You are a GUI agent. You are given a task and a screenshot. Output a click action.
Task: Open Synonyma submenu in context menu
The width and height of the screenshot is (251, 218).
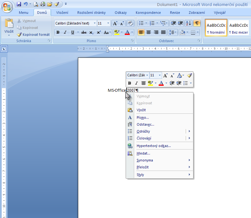coord(160,160)
